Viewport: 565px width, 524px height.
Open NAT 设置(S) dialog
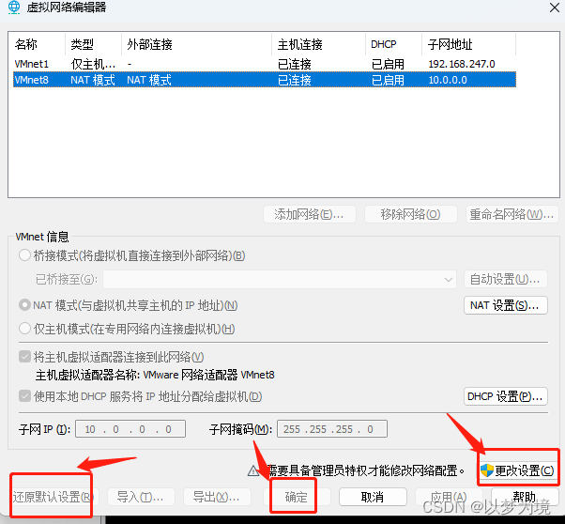[506, 305]
